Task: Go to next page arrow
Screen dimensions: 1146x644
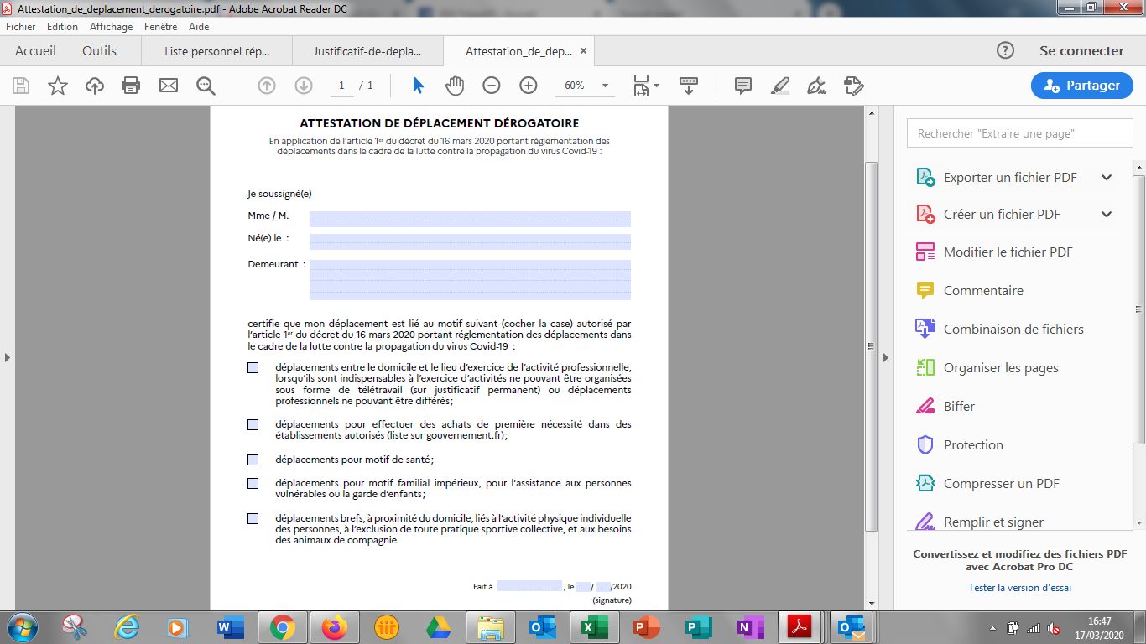Action: 304,86
